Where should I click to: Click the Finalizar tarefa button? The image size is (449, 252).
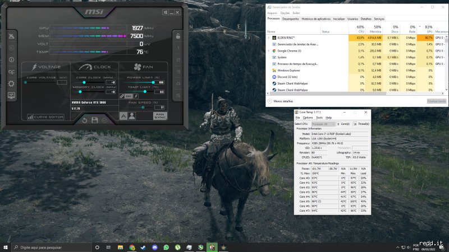pyautogui.click(x=437, y=101)
